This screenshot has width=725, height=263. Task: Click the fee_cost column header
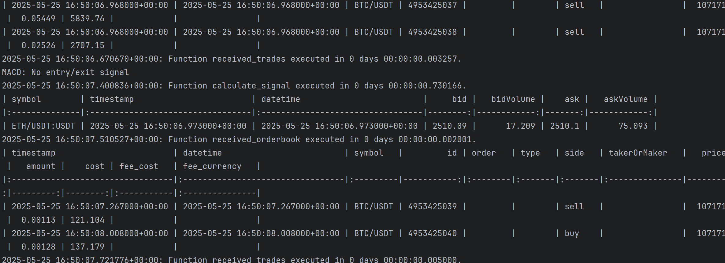139,166
